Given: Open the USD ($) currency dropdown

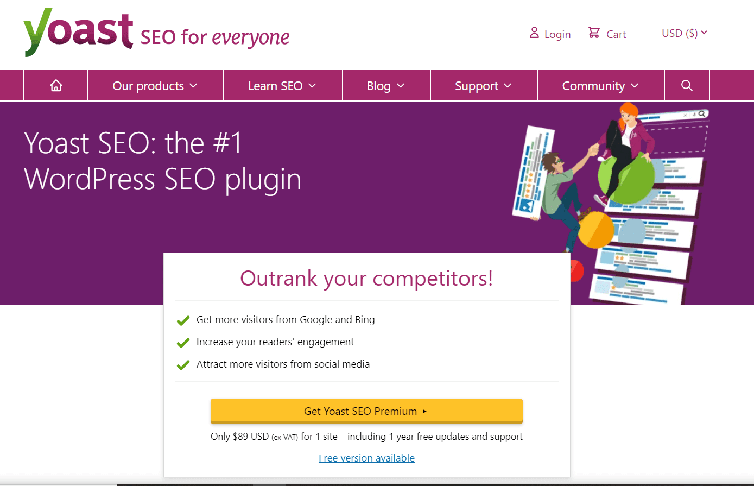Looking at the screenshot, I should point(684,33).
